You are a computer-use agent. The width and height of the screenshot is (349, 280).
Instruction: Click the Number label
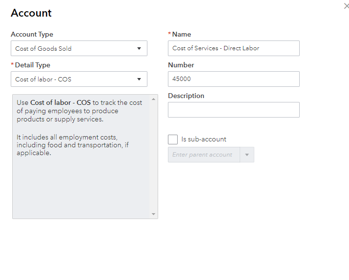(181, 65)
